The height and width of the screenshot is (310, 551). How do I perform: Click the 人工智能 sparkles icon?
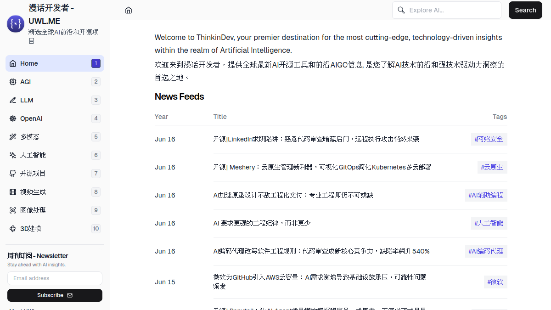click(13, 155)
